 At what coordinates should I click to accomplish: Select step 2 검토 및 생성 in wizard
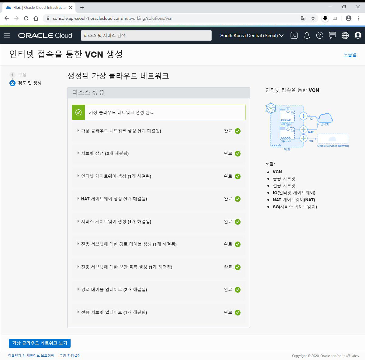tap(26, 83)
